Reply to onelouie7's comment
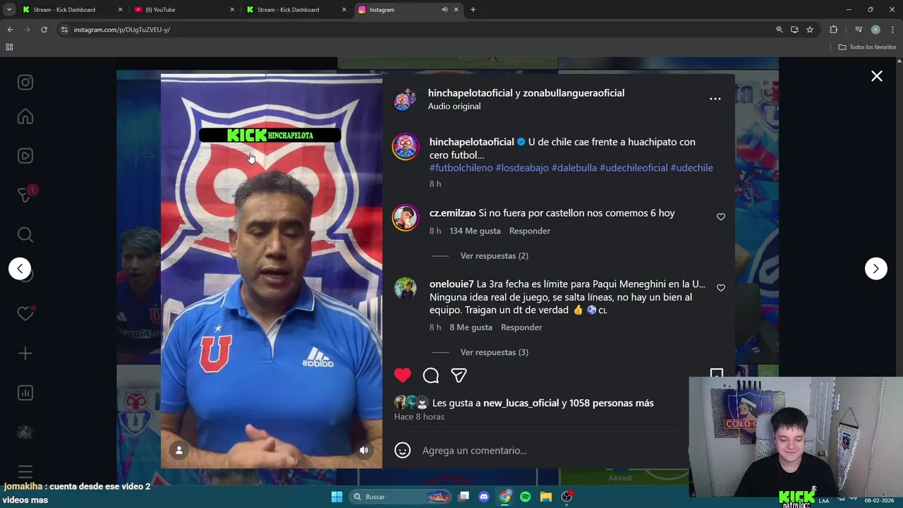The width and height of the screenshot is (903, 508). coord(521,327)
